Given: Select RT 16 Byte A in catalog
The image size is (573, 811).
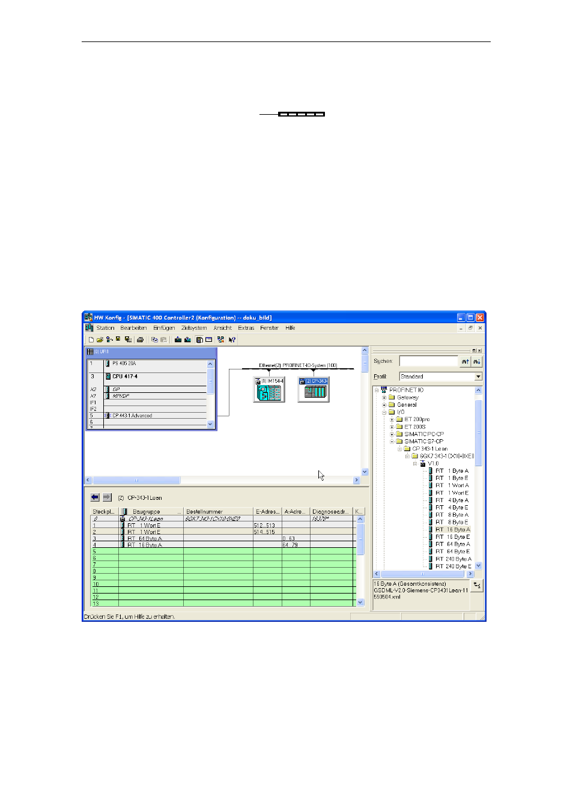Looking at the screenshot, I should pos(453,530).
